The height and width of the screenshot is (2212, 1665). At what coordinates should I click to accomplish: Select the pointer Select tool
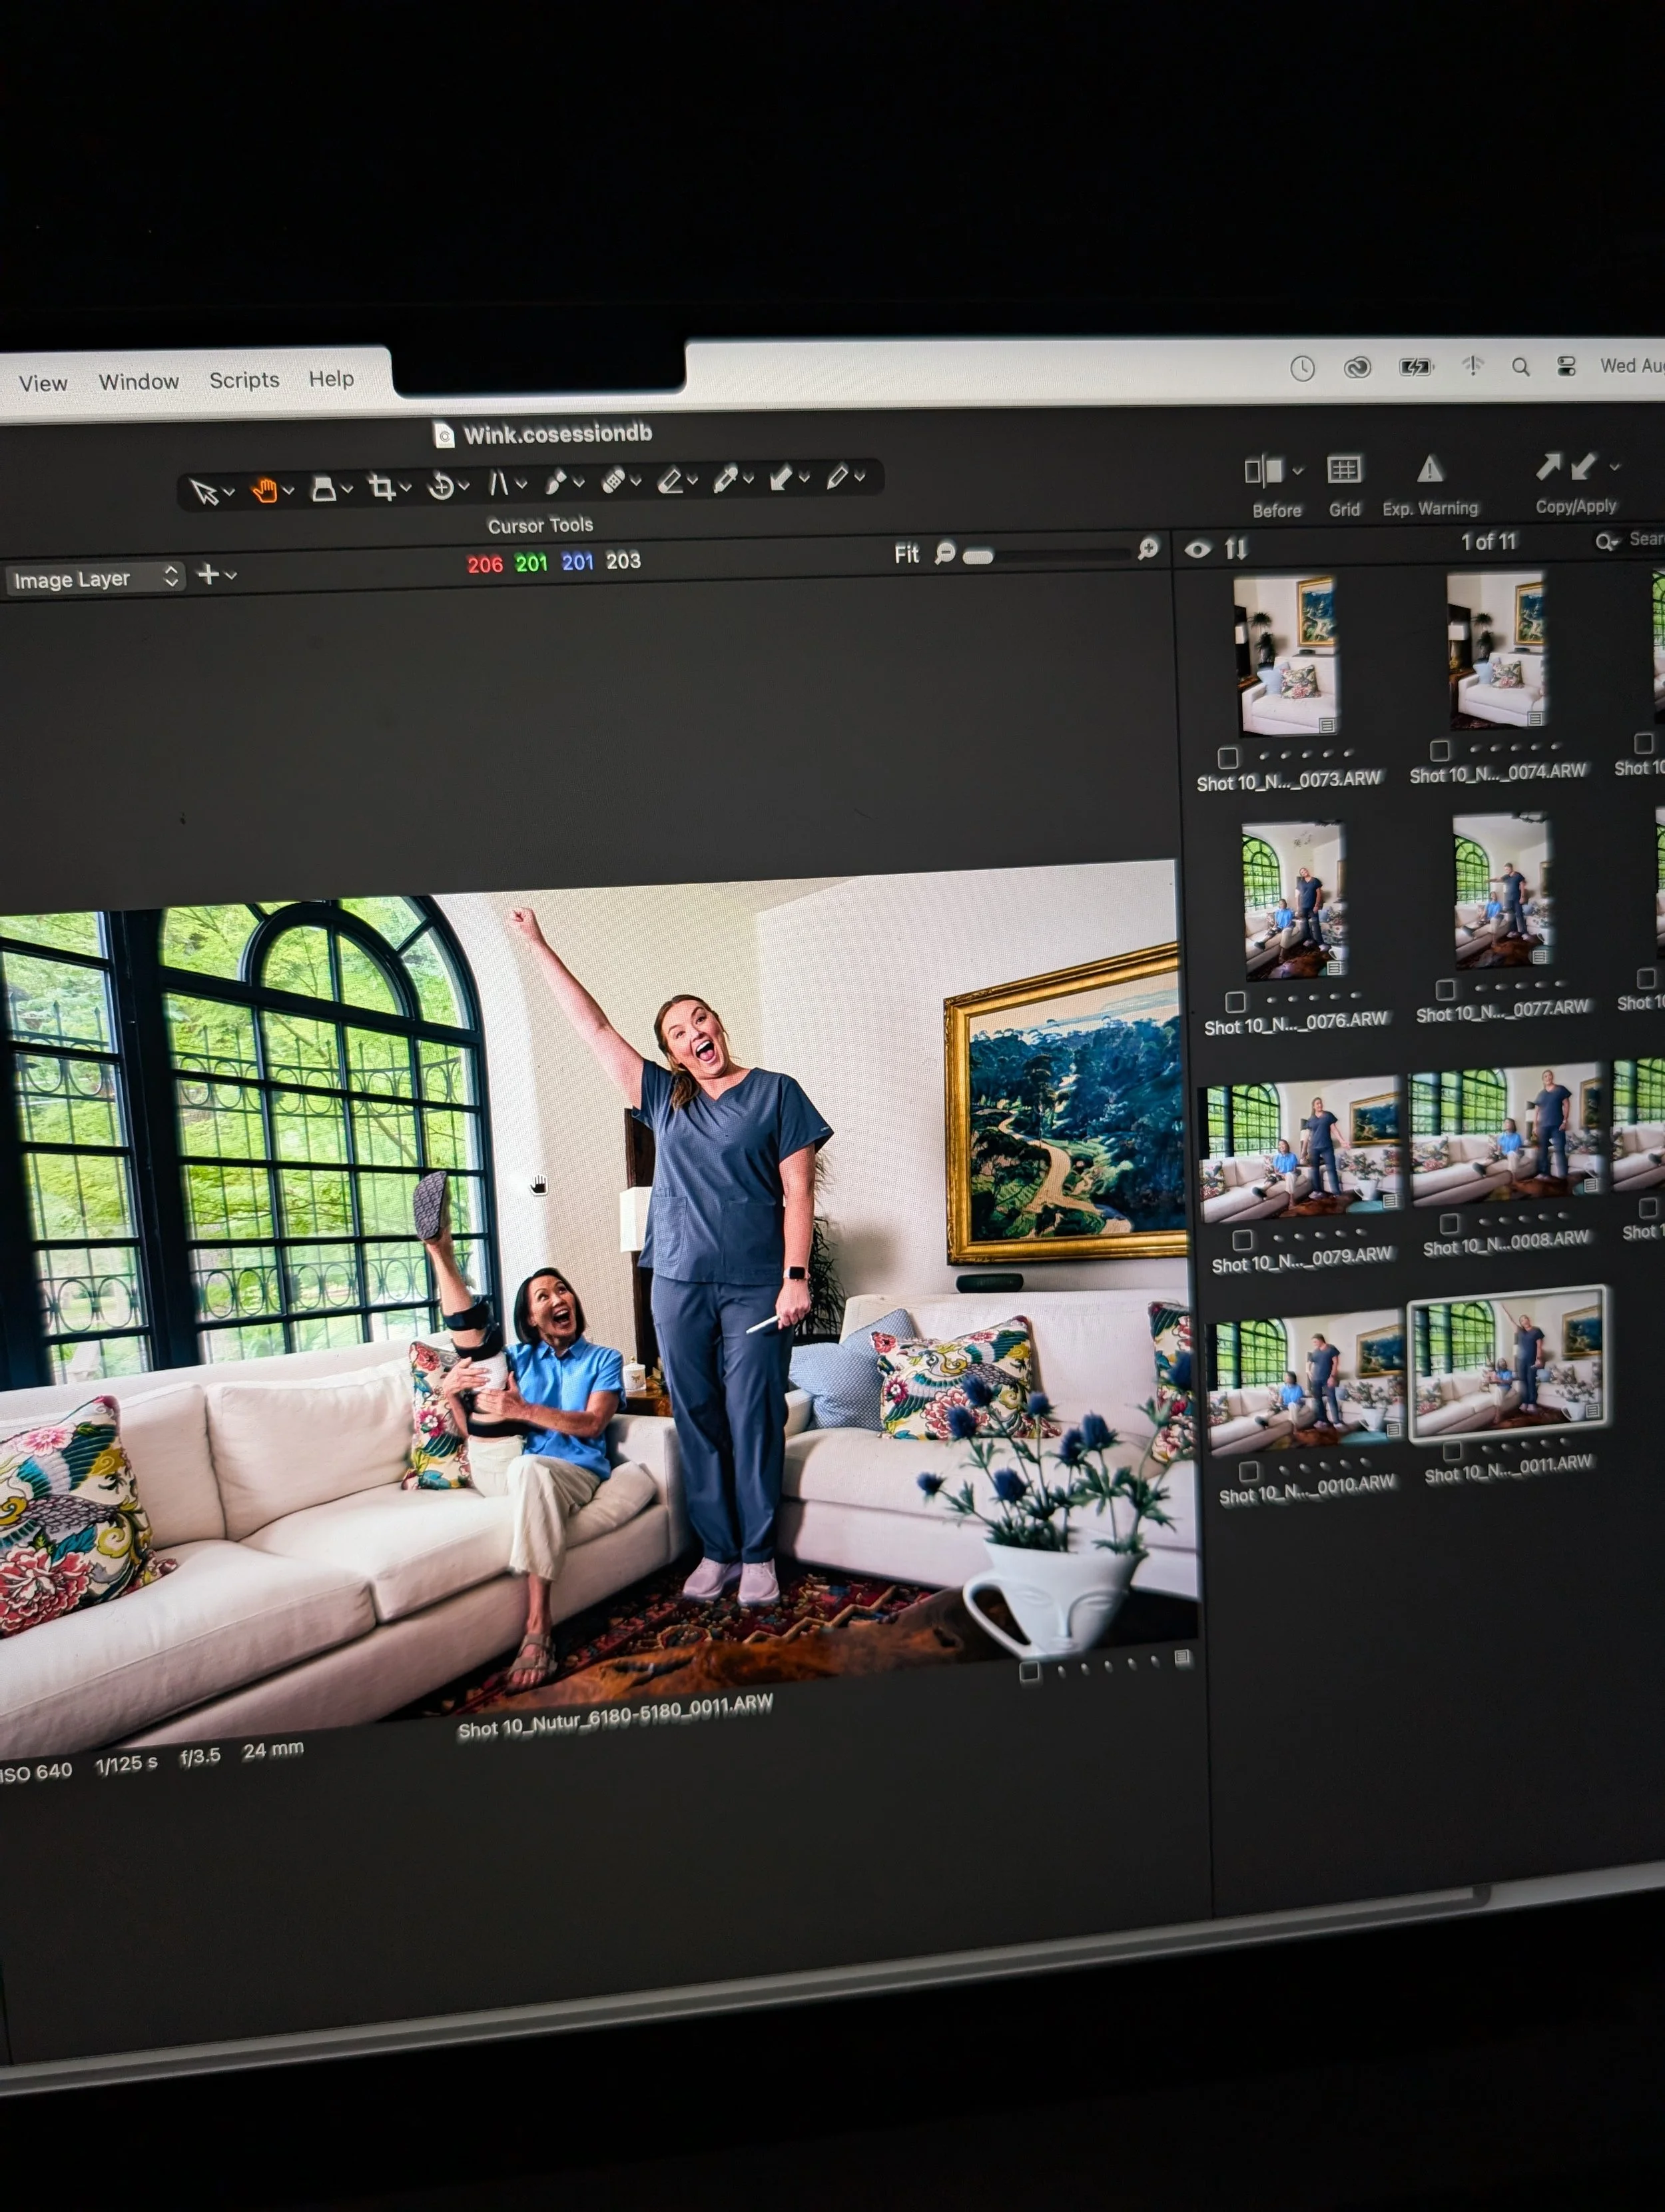[x=204, y=492]
